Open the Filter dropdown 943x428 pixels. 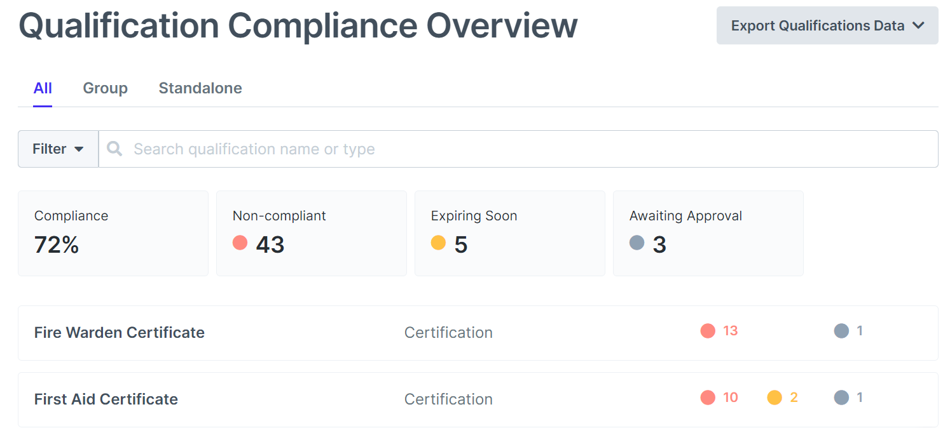[x=58, y=149]
